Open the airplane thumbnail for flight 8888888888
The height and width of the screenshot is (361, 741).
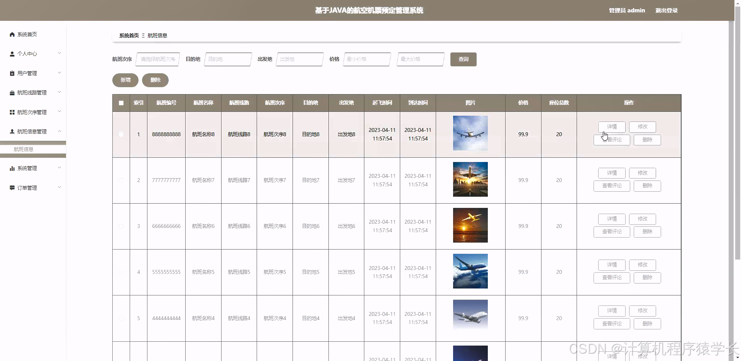click(470, 133)
